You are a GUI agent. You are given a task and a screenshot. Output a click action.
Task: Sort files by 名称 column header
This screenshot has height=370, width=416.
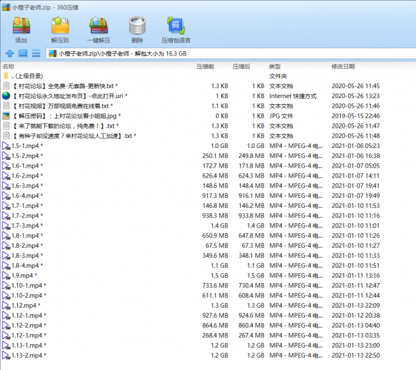[x=9, y=66]
